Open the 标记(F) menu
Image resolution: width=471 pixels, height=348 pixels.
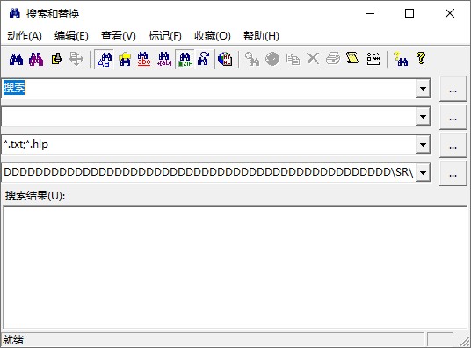[x=165, y=36]
